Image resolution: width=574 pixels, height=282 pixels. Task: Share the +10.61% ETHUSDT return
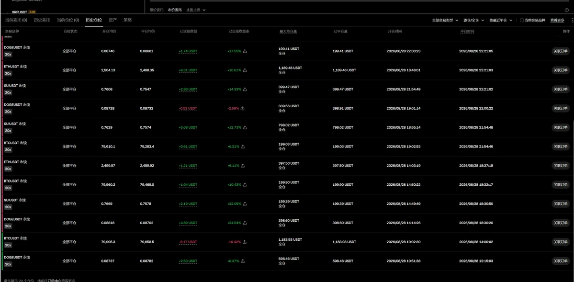pyautogui.click(x=245, y=70)
